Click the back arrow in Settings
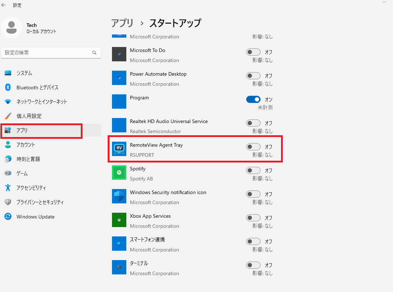The image size is (393, 292). pos(4,5)
